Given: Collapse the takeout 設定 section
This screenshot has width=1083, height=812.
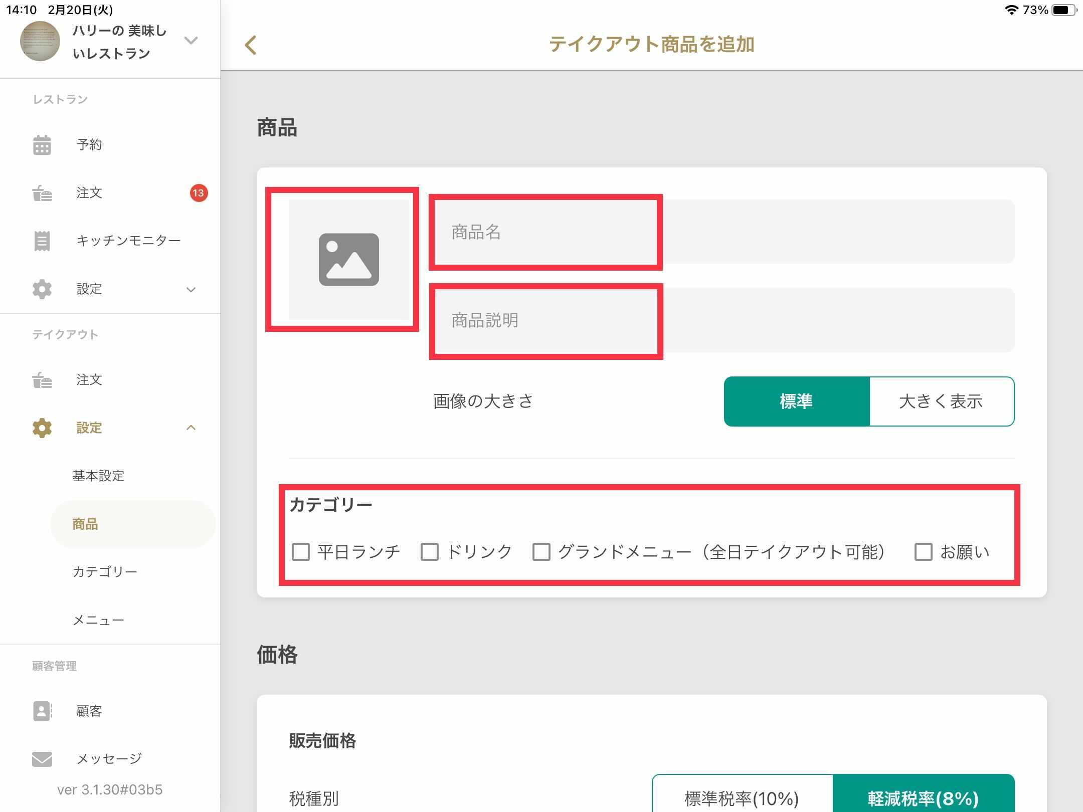Looking at the screenshot, I should click(191, 428).
